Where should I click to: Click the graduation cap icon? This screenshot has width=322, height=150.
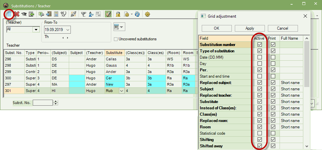coord(24,14)
